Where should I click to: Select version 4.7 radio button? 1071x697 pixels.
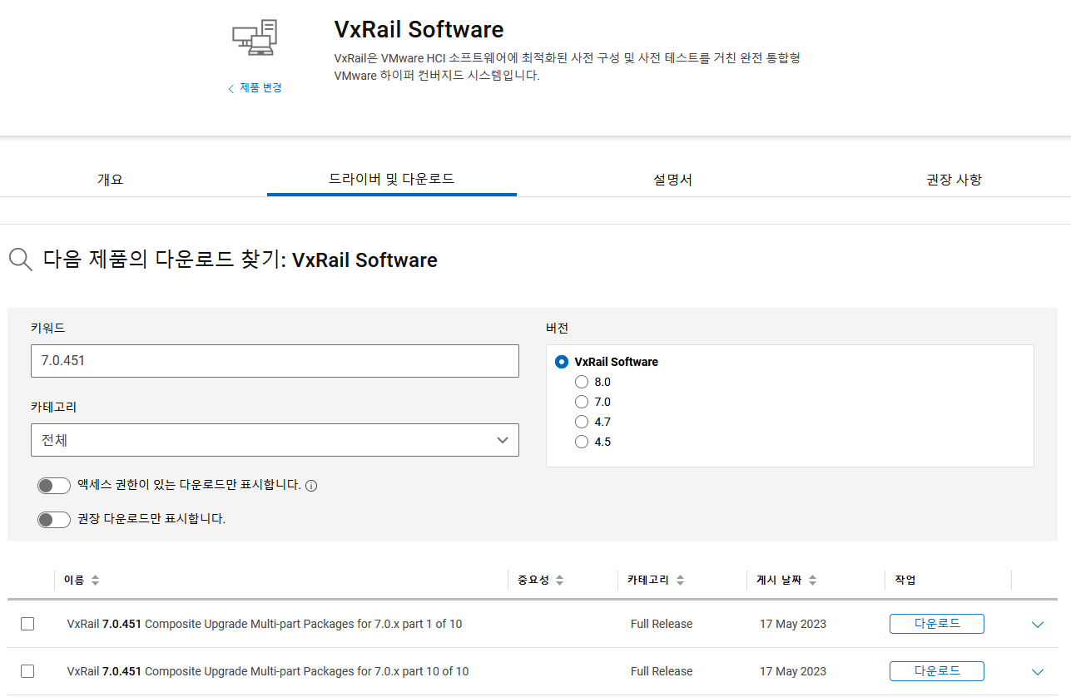point(582,422)
